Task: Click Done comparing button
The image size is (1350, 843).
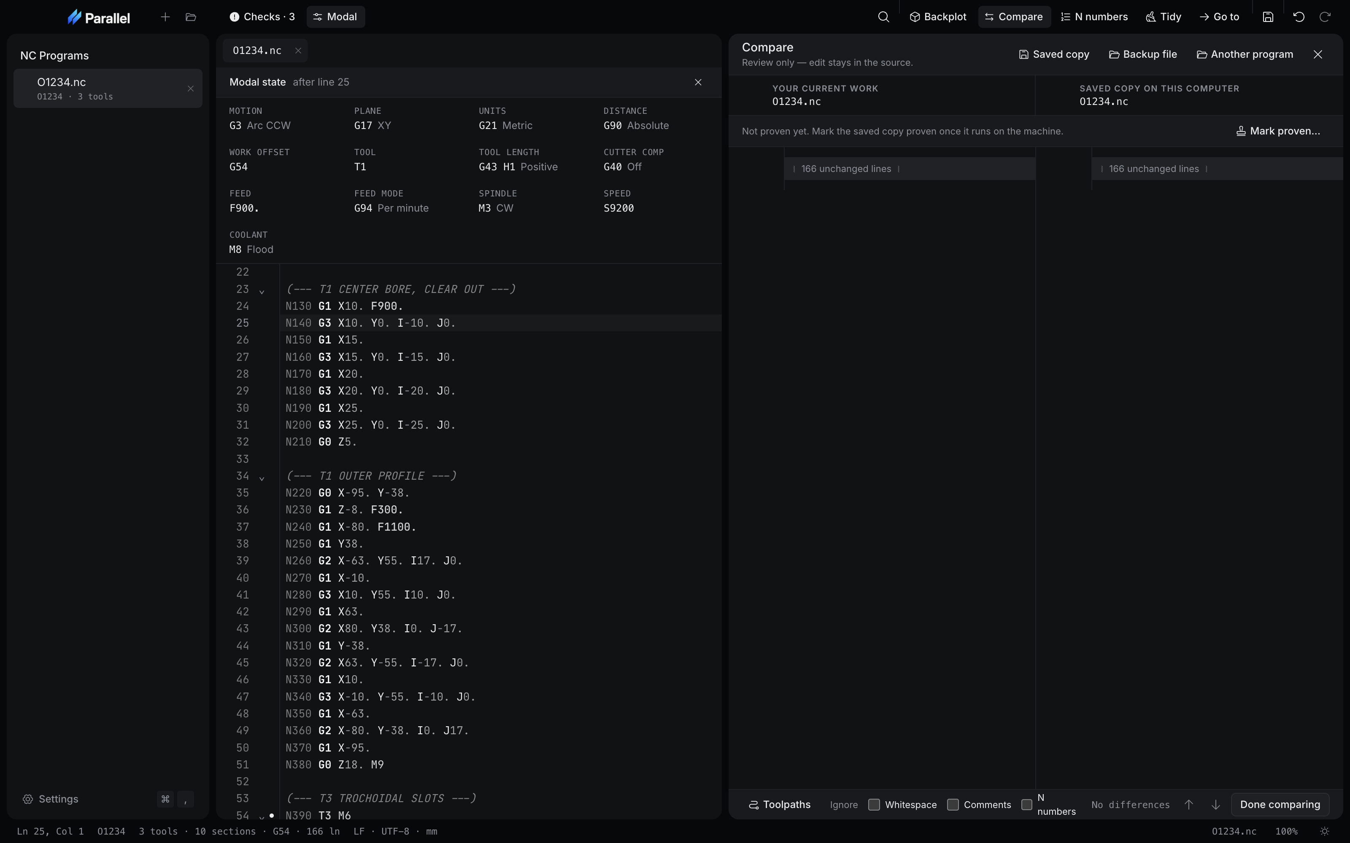Action: pyautogui.click(x=1280, y=805)
